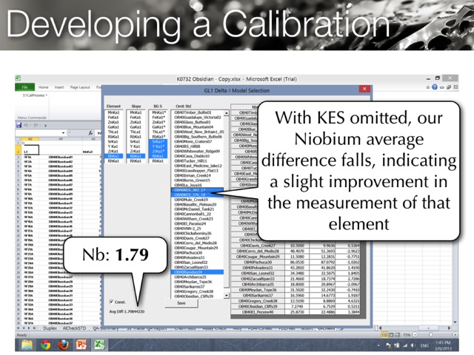Toggle the Const. checkbox

(112, 302)
